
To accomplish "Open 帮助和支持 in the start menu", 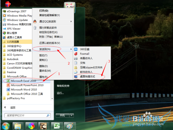I will 63,86.
